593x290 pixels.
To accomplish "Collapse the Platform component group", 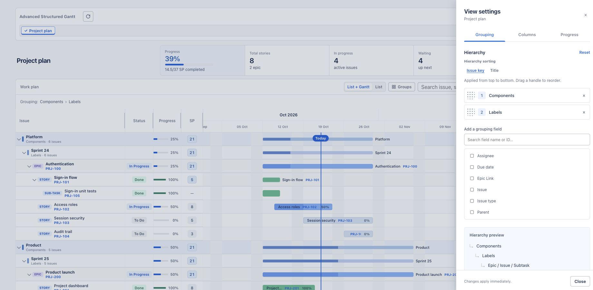I will 19,139.
